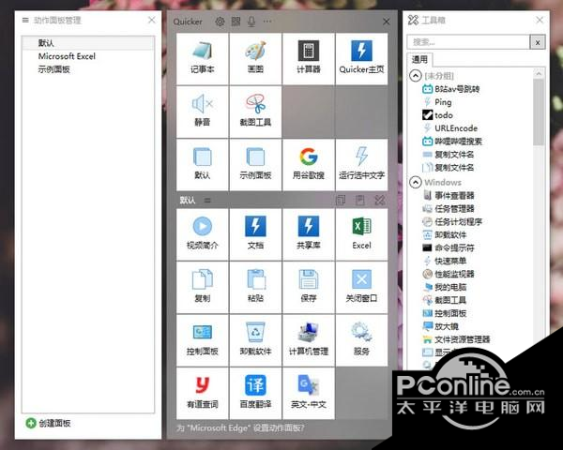
Task: Click the microphone icon in Quicker title bar
Action: click(251, 22)
